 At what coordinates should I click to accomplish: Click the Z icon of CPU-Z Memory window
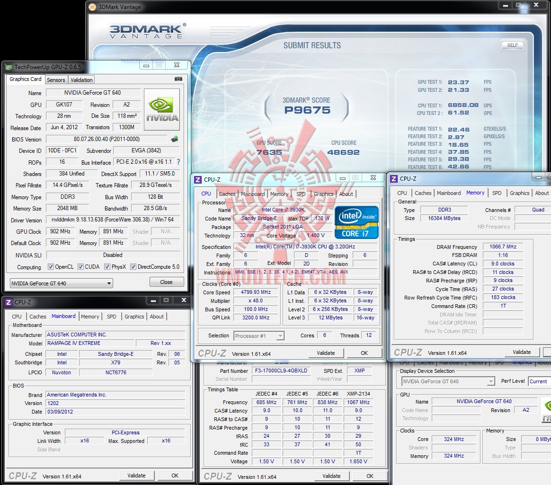click(394, 179)
